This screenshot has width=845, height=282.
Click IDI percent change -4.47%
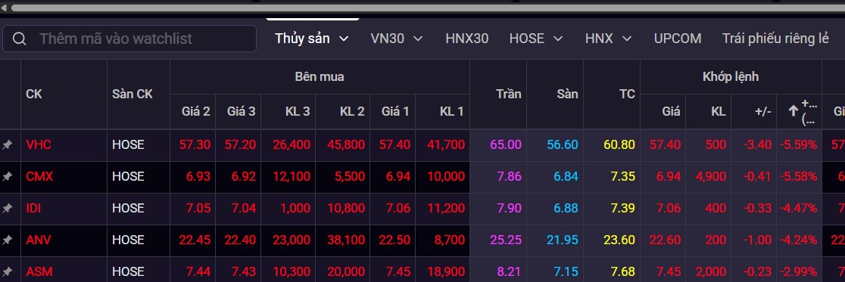(797, 208)
